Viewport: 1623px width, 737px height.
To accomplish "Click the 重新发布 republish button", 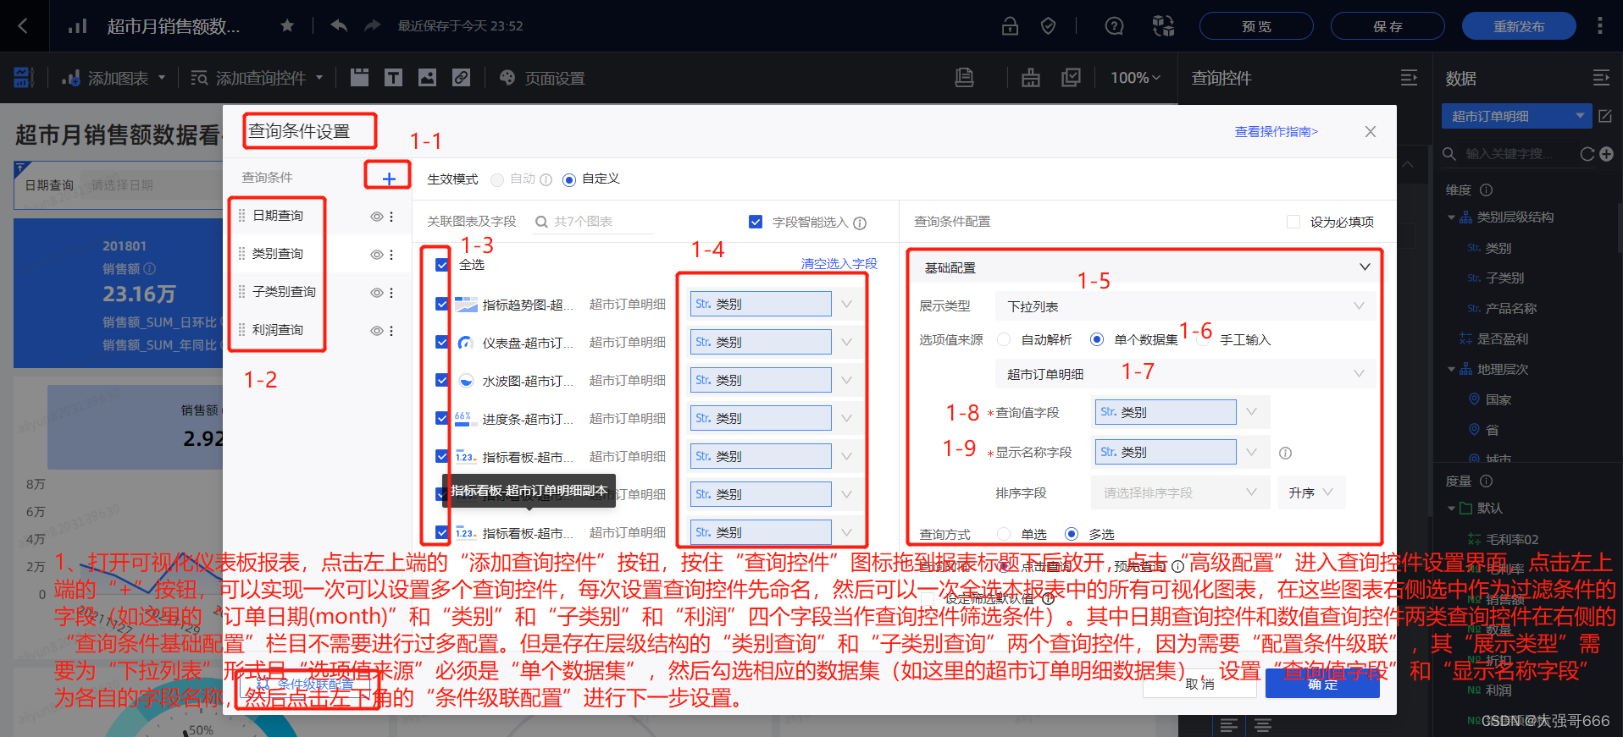I will tap(1519, 26).
